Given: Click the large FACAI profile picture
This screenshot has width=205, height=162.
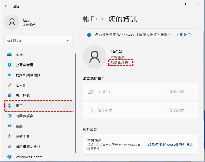Looking at the screenshot, I should (x=95, y=57).
